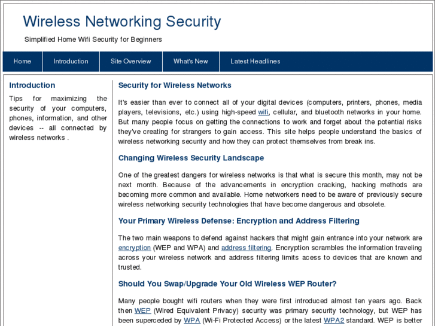Open the WPA link
The width and height of the screenshot is (435, 326).
pyautogui.click(x=191, y=321)
